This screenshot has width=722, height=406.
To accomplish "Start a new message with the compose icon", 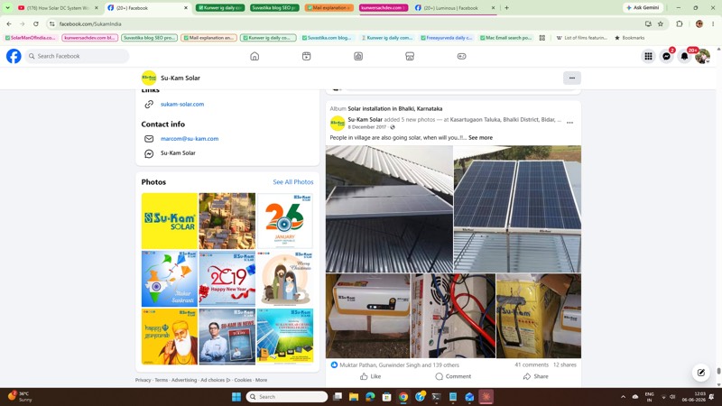I will pyautogui.click(x=701, y=373).
